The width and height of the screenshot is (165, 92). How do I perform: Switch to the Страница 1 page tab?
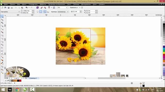pyautogui.click(x=33, y=78)
